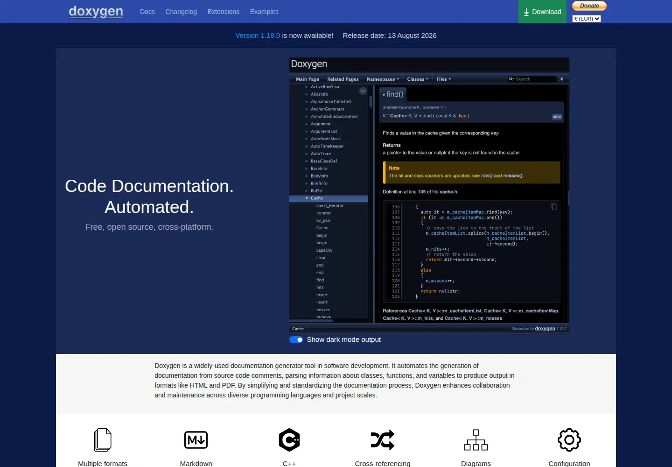The width and height of the screenshot is (672, 467).
Task: Click the tree sync icon above sidebar
Action: (x=363, y=91)
